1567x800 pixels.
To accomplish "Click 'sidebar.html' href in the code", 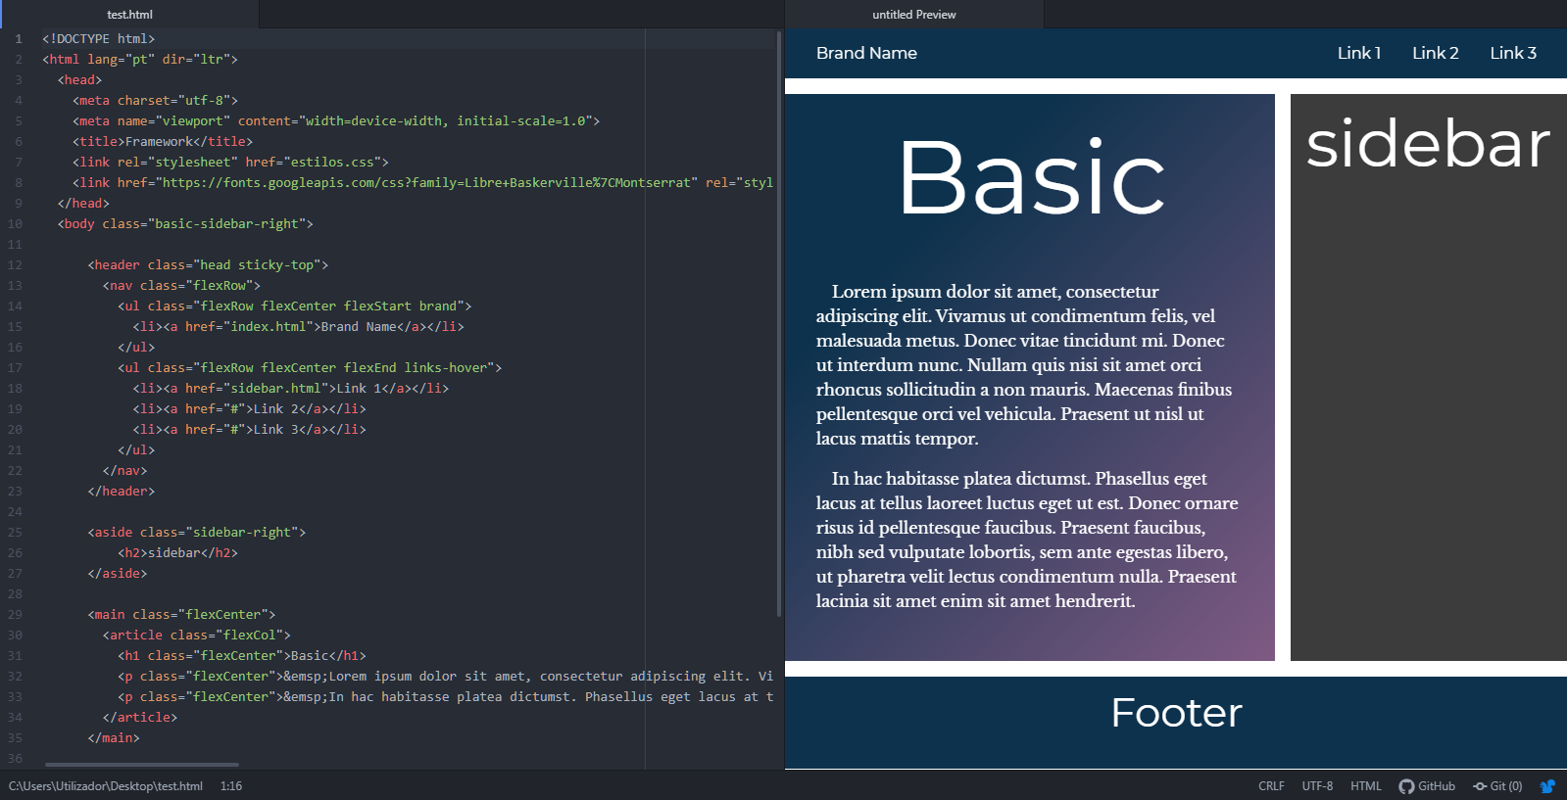I will [275, 389].
